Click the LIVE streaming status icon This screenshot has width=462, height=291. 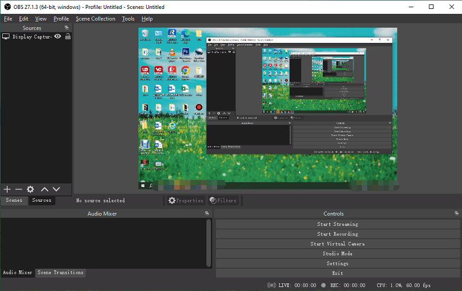pos(271,285)
